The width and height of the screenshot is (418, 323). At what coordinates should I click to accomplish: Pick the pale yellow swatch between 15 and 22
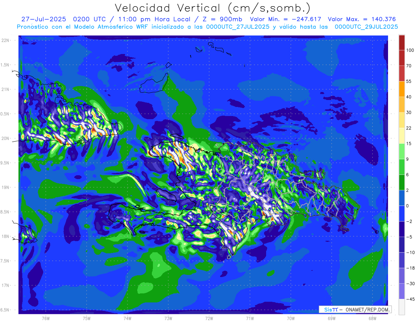point(402,136)
